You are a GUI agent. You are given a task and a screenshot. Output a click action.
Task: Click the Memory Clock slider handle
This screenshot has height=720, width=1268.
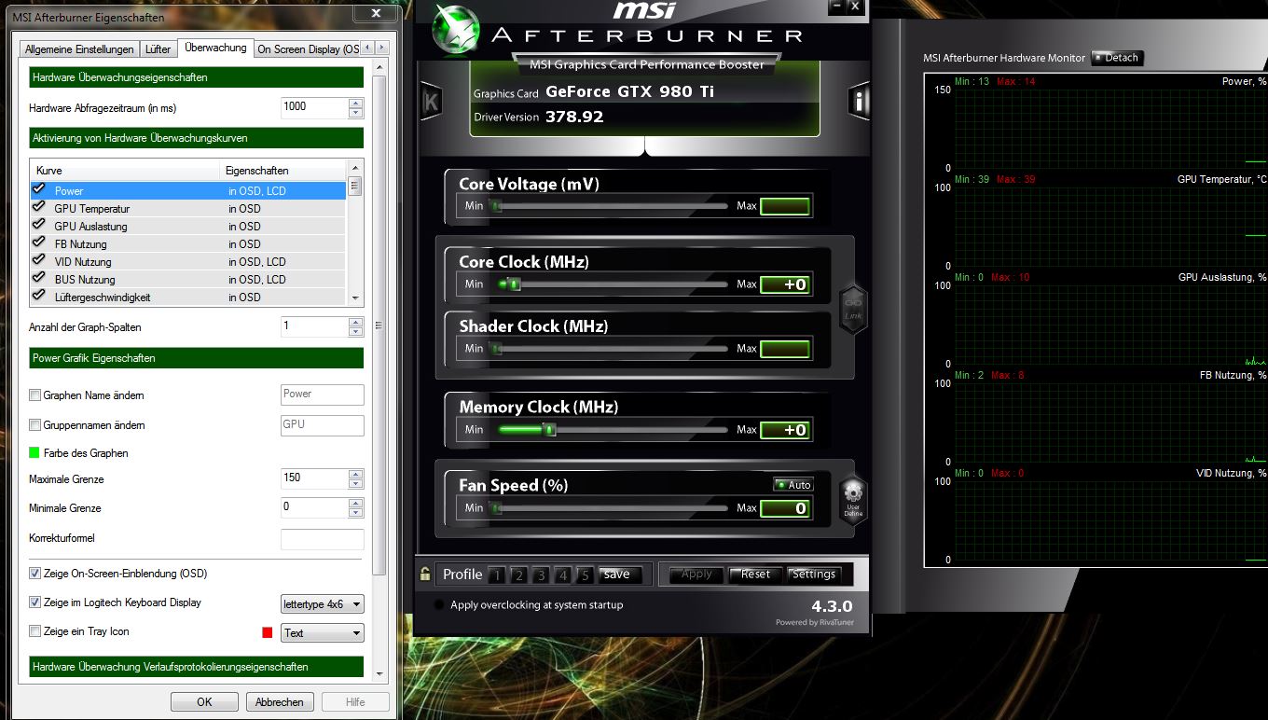tap(550, 430)
